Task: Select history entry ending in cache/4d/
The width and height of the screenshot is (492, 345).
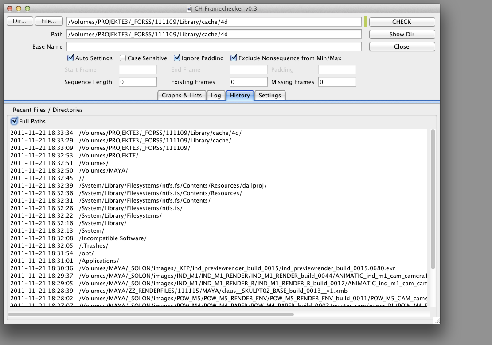Action: tap(219, 133)
